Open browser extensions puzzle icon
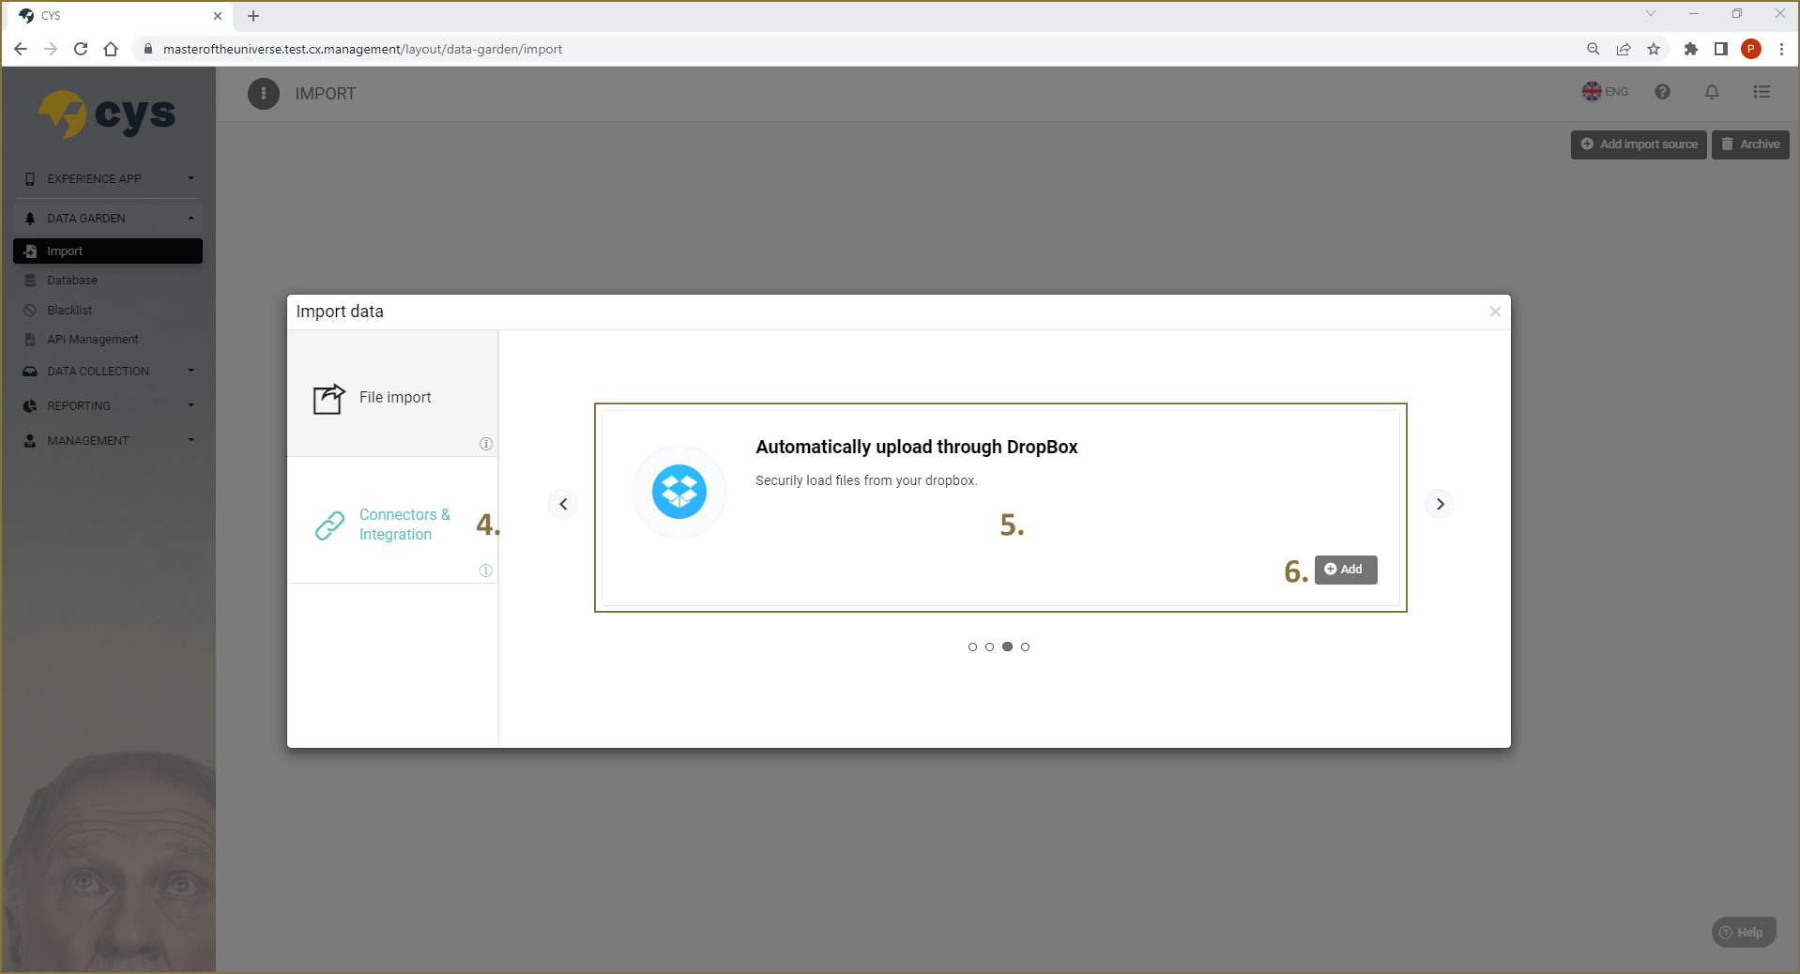Viewport: 1800px width, 974px height. point(1691,49)
